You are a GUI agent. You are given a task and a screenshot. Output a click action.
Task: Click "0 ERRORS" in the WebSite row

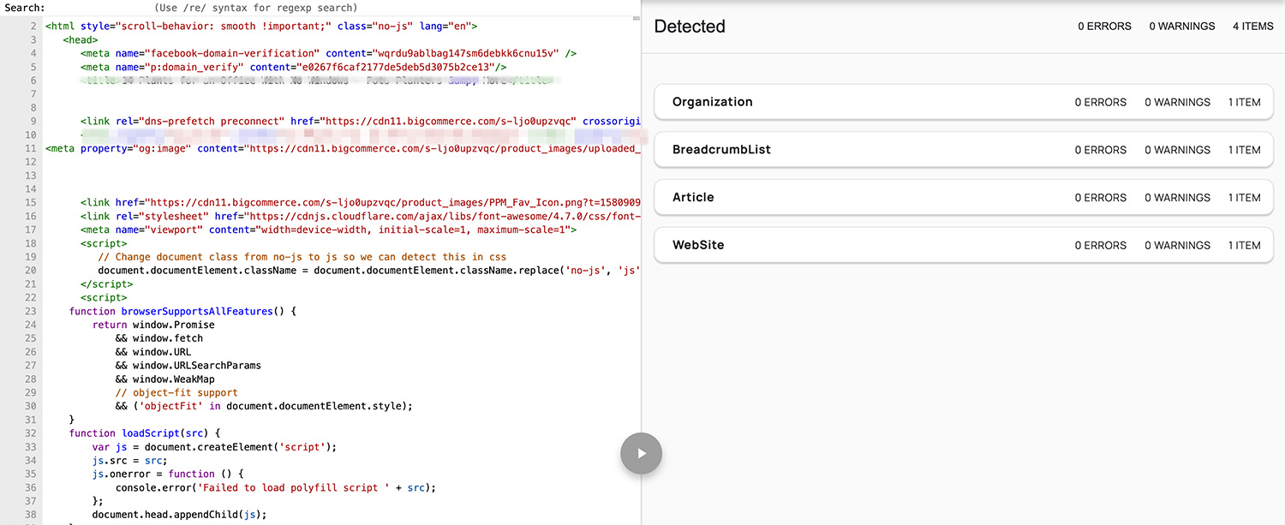pyautogui.click(x=1101, y=246)
